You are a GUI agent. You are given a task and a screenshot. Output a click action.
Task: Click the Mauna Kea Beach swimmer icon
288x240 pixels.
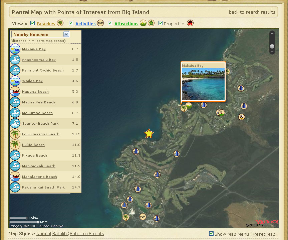(x=15, y=102)
